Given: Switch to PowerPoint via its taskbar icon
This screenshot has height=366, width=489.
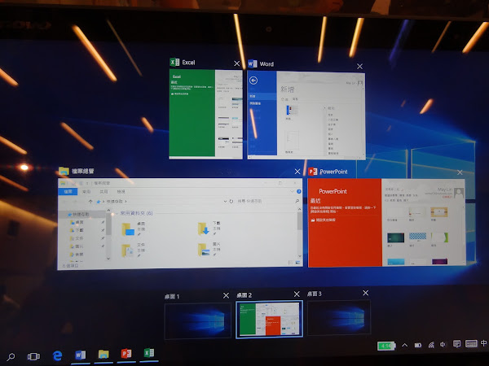Looking at the screenshot, I should click(x=126, y=354).
